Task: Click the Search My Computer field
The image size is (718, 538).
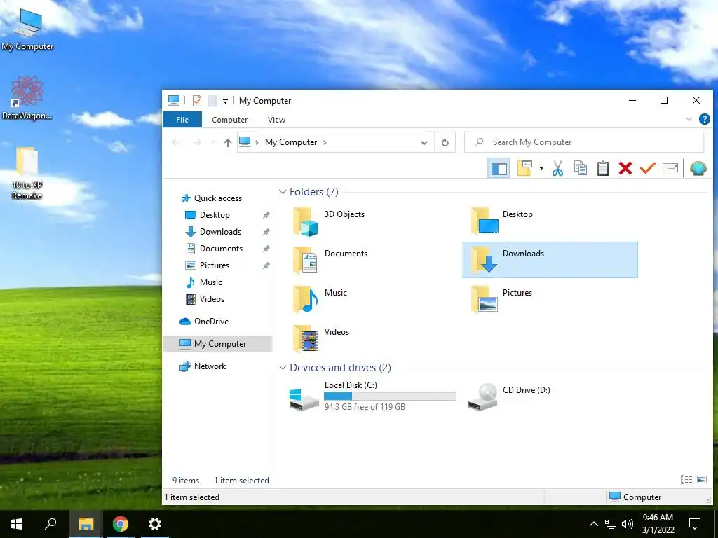Action: [584, 142]
